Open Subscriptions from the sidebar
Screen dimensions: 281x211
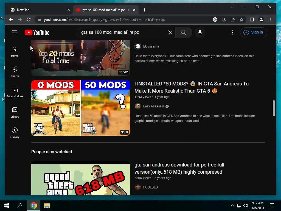click(15, 92)
